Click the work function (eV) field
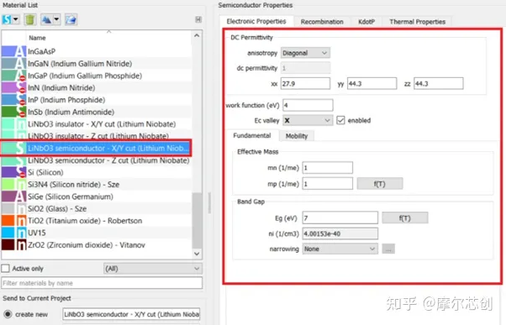 pos(308,105)
